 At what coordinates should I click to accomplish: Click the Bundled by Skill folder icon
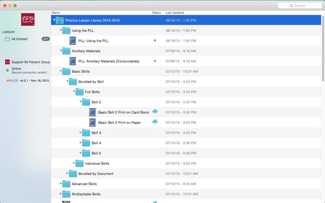73,82
